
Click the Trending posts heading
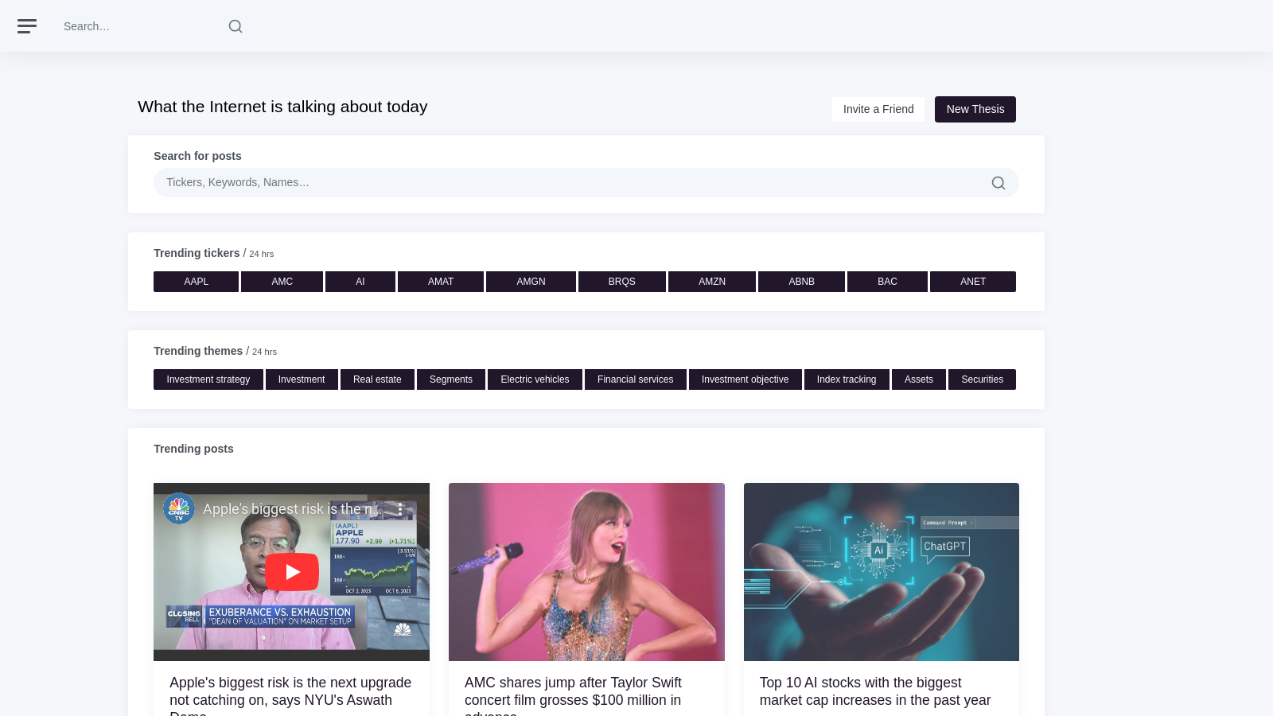click(193, 449)
